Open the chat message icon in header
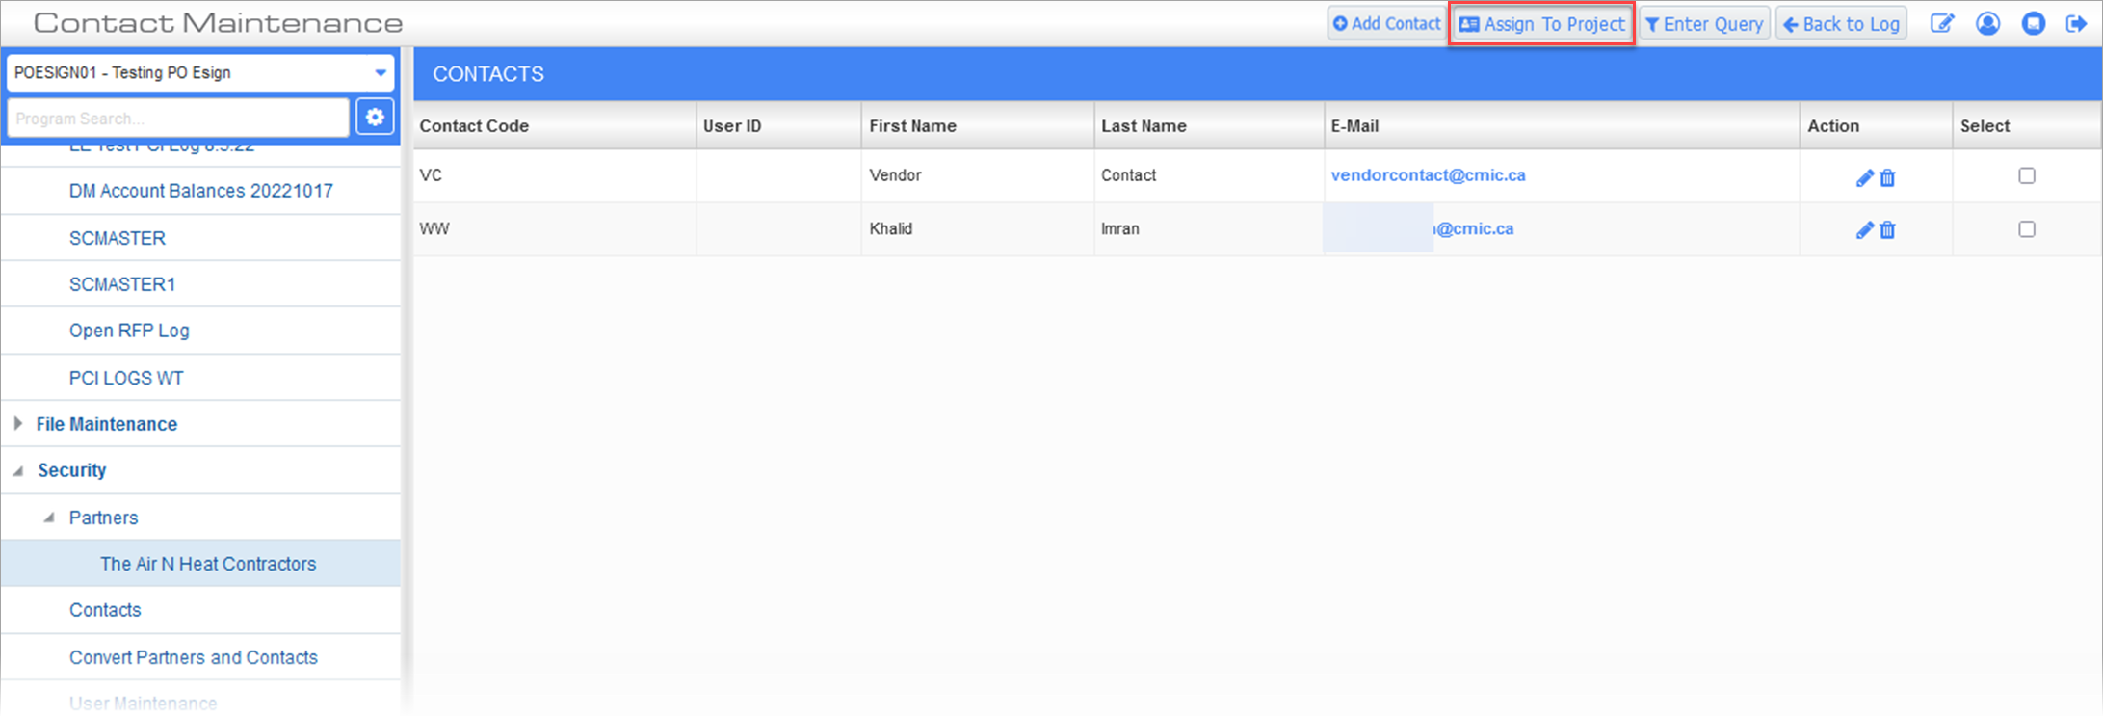This screenshot has height=717, width=2103. click(2033, 24)
